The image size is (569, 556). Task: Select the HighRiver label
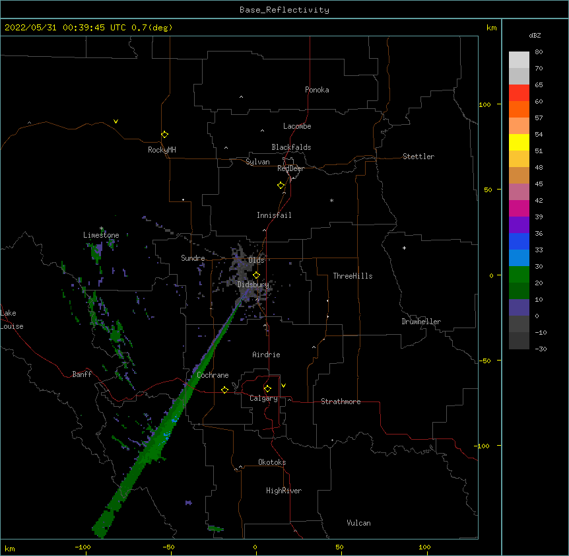pyautogui.click(x=284, y=491)
